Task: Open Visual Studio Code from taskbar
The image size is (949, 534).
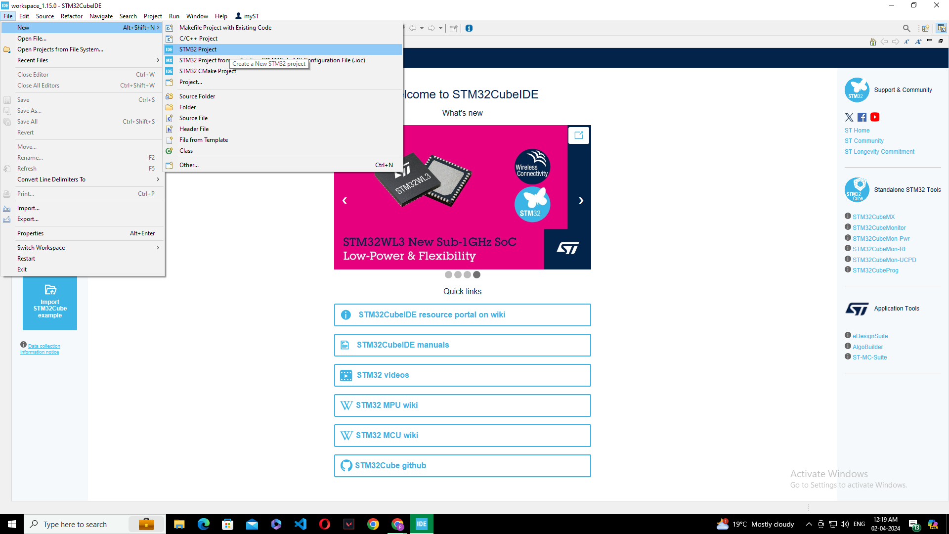Action: pos(301,524)
